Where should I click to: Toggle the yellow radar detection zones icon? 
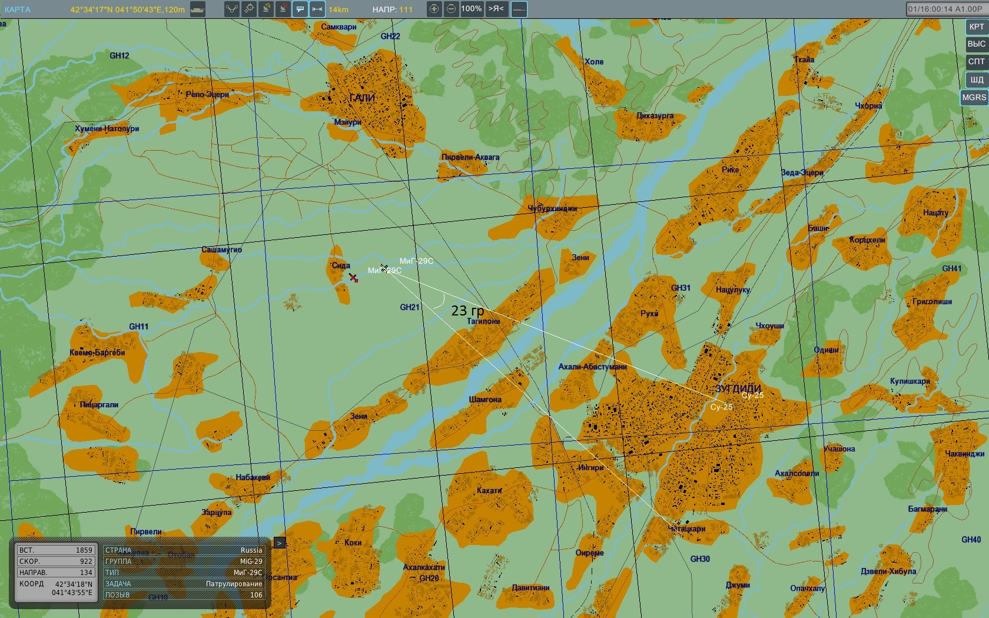point(266,9)
